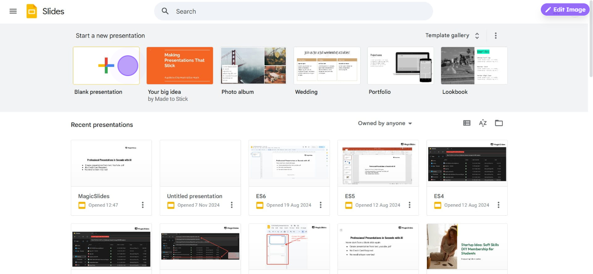Click the Portfolio label
This screenshot has height=274, width=593.
[380, 92]
